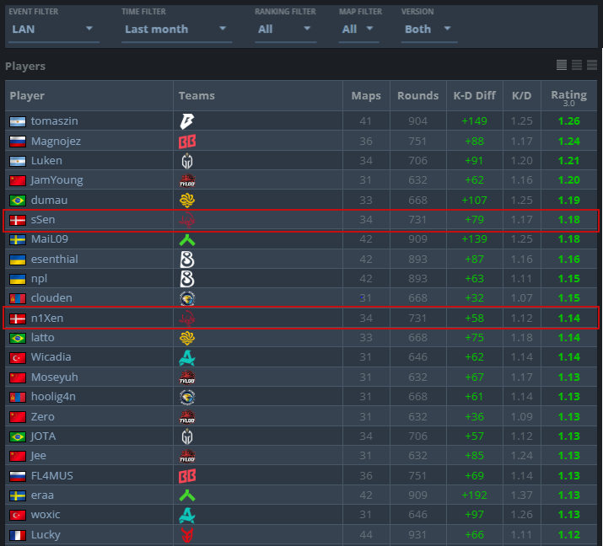
Task: Open esenthial's B8 team logo
Action: click(187, 260)
